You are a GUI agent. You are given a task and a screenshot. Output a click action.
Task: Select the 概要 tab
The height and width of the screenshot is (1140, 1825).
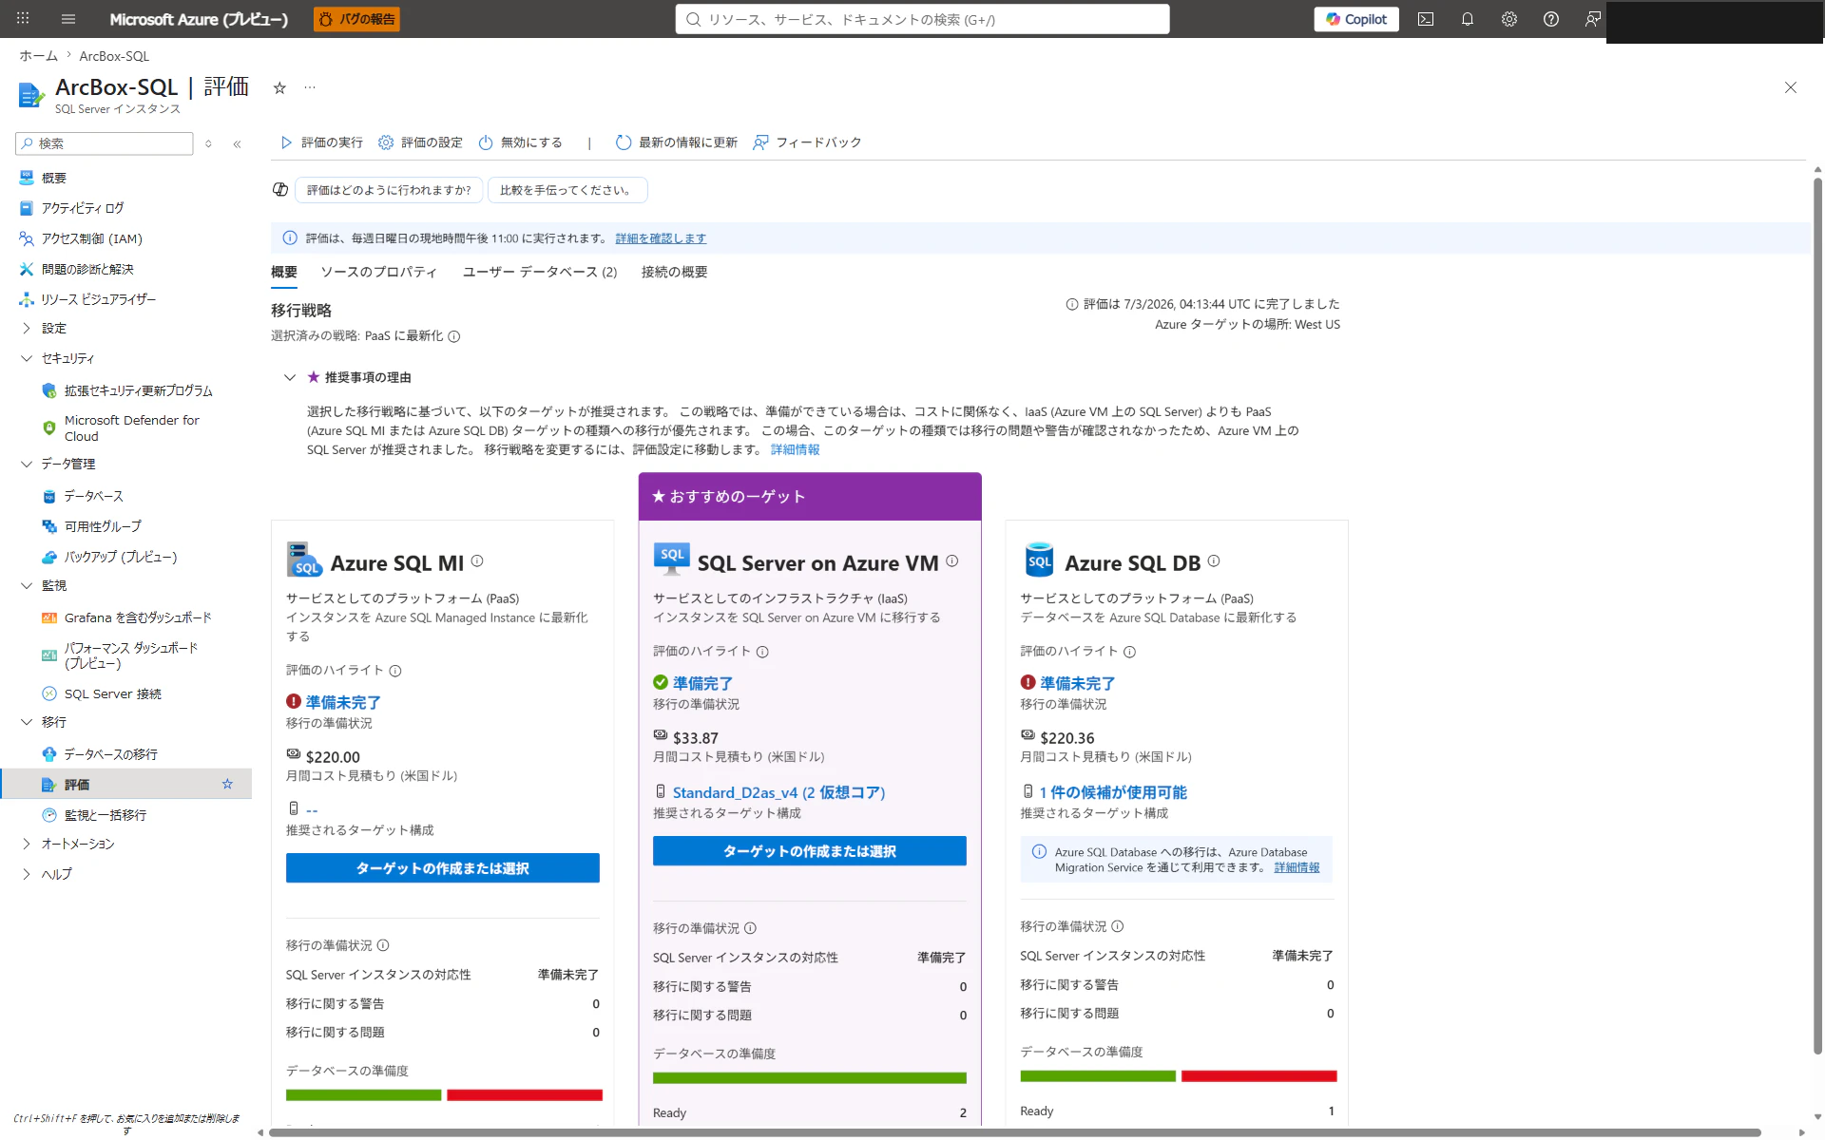pyautogui.click(x=283, y=272)
